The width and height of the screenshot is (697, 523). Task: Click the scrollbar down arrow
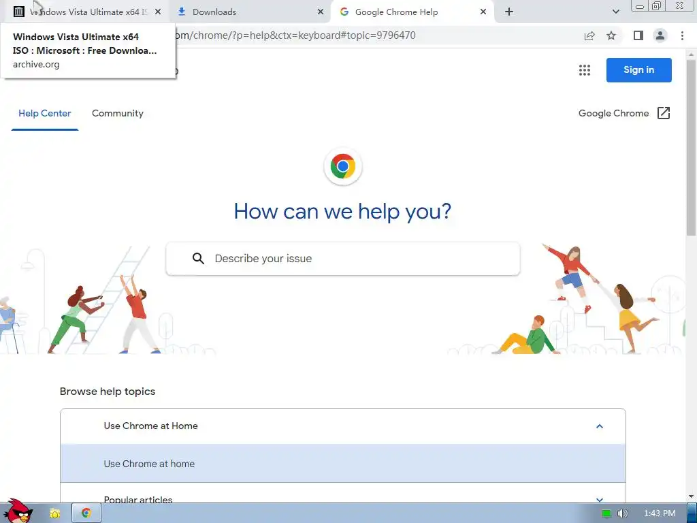point(692,496)
